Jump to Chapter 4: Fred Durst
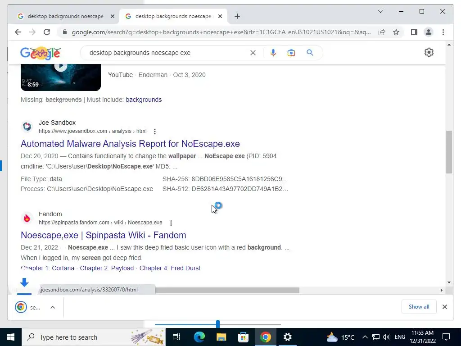Screen dimensions: 461x346 170,268
